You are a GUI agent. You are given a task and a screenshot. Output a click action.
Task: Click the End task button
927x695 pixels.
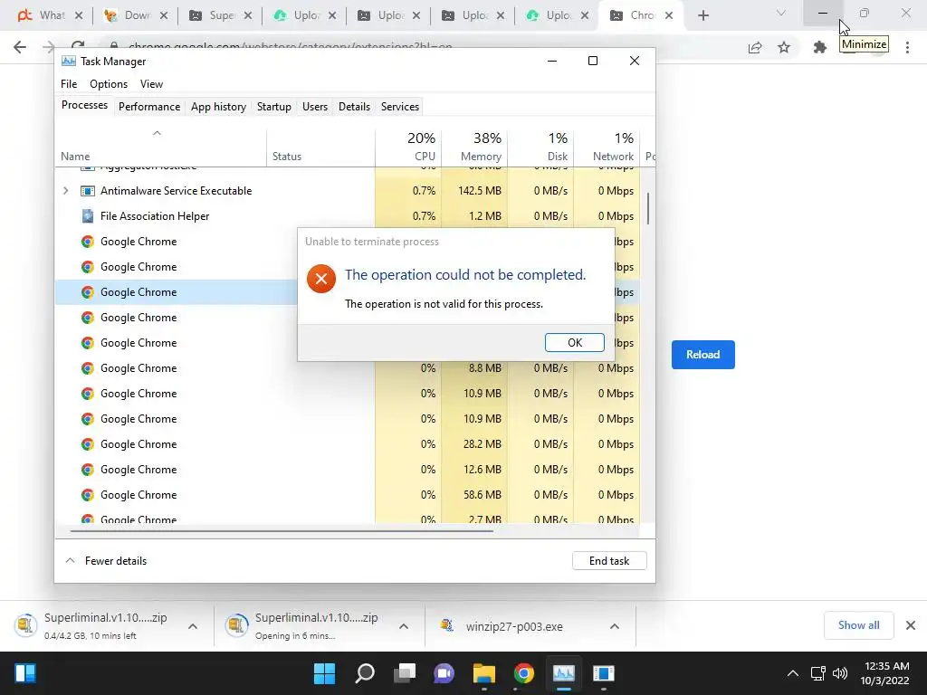(x=609, y=561)
